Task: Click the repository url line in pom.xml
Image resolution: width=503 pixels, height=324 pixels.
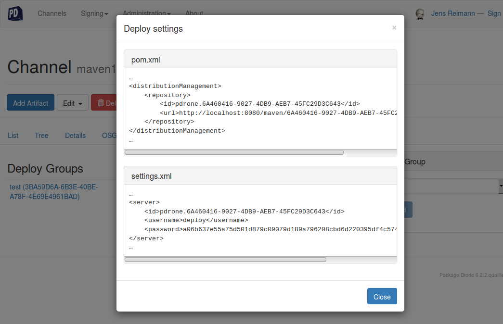Action: [279, 113]
